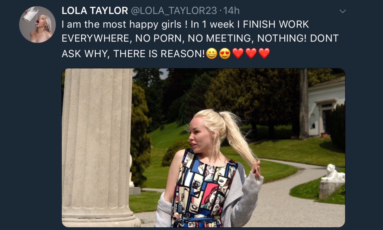
Task: Open the 14h tweet timestamp
Action: click(x=231, y=11)
